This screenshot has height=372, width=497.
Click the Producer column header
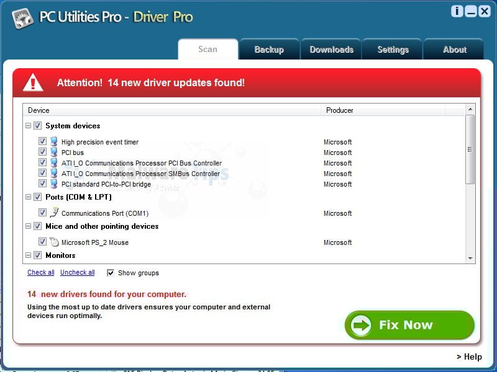pyautogui.click(x=383, y=110)
